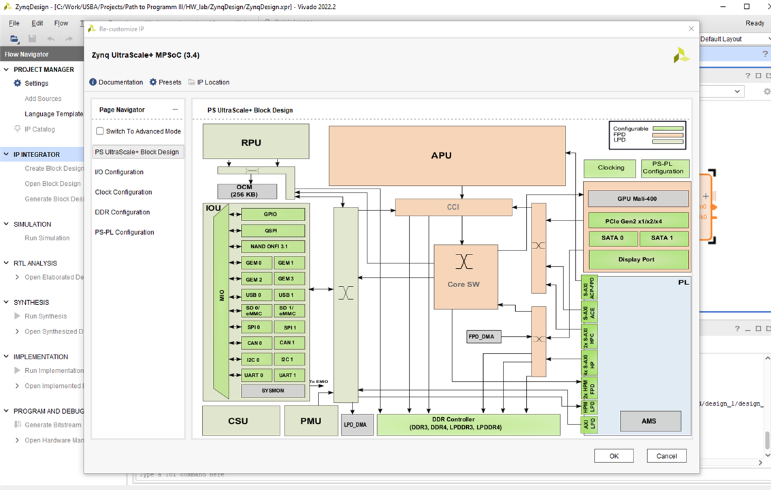Collapse the PROJECT MANAGER section
This screenshot has width=771, height=490.
click(6, 69)
